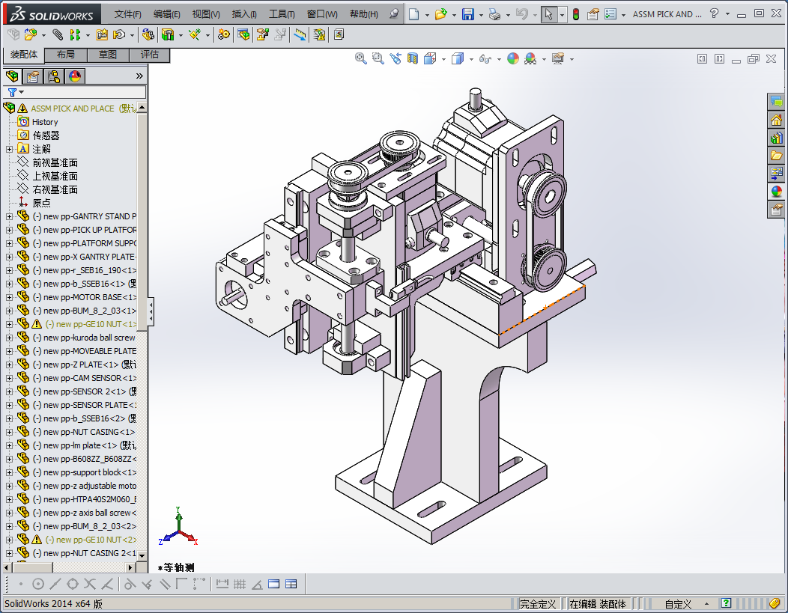Image resolution: width=788 pixels, height=613 pixels.
Task: Expand the new pp-GANTRY STAND component node
Action: 9,216
